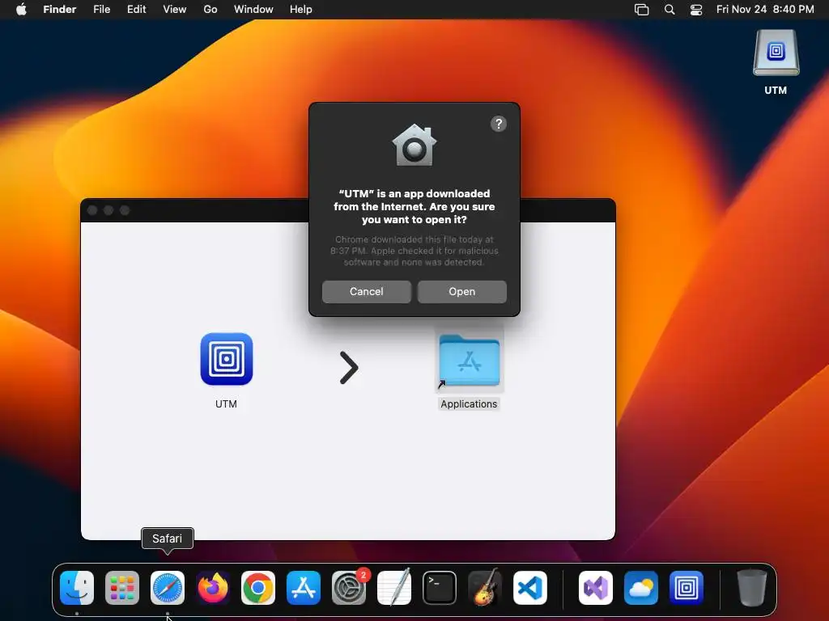Select the UTM app icon in the installer window
This screenshot has width=829, height=621.
(x=227, y=359)
